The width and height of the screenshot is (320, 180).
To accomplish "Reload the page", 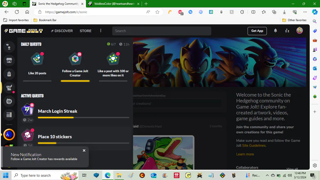I will click(17, 12).
